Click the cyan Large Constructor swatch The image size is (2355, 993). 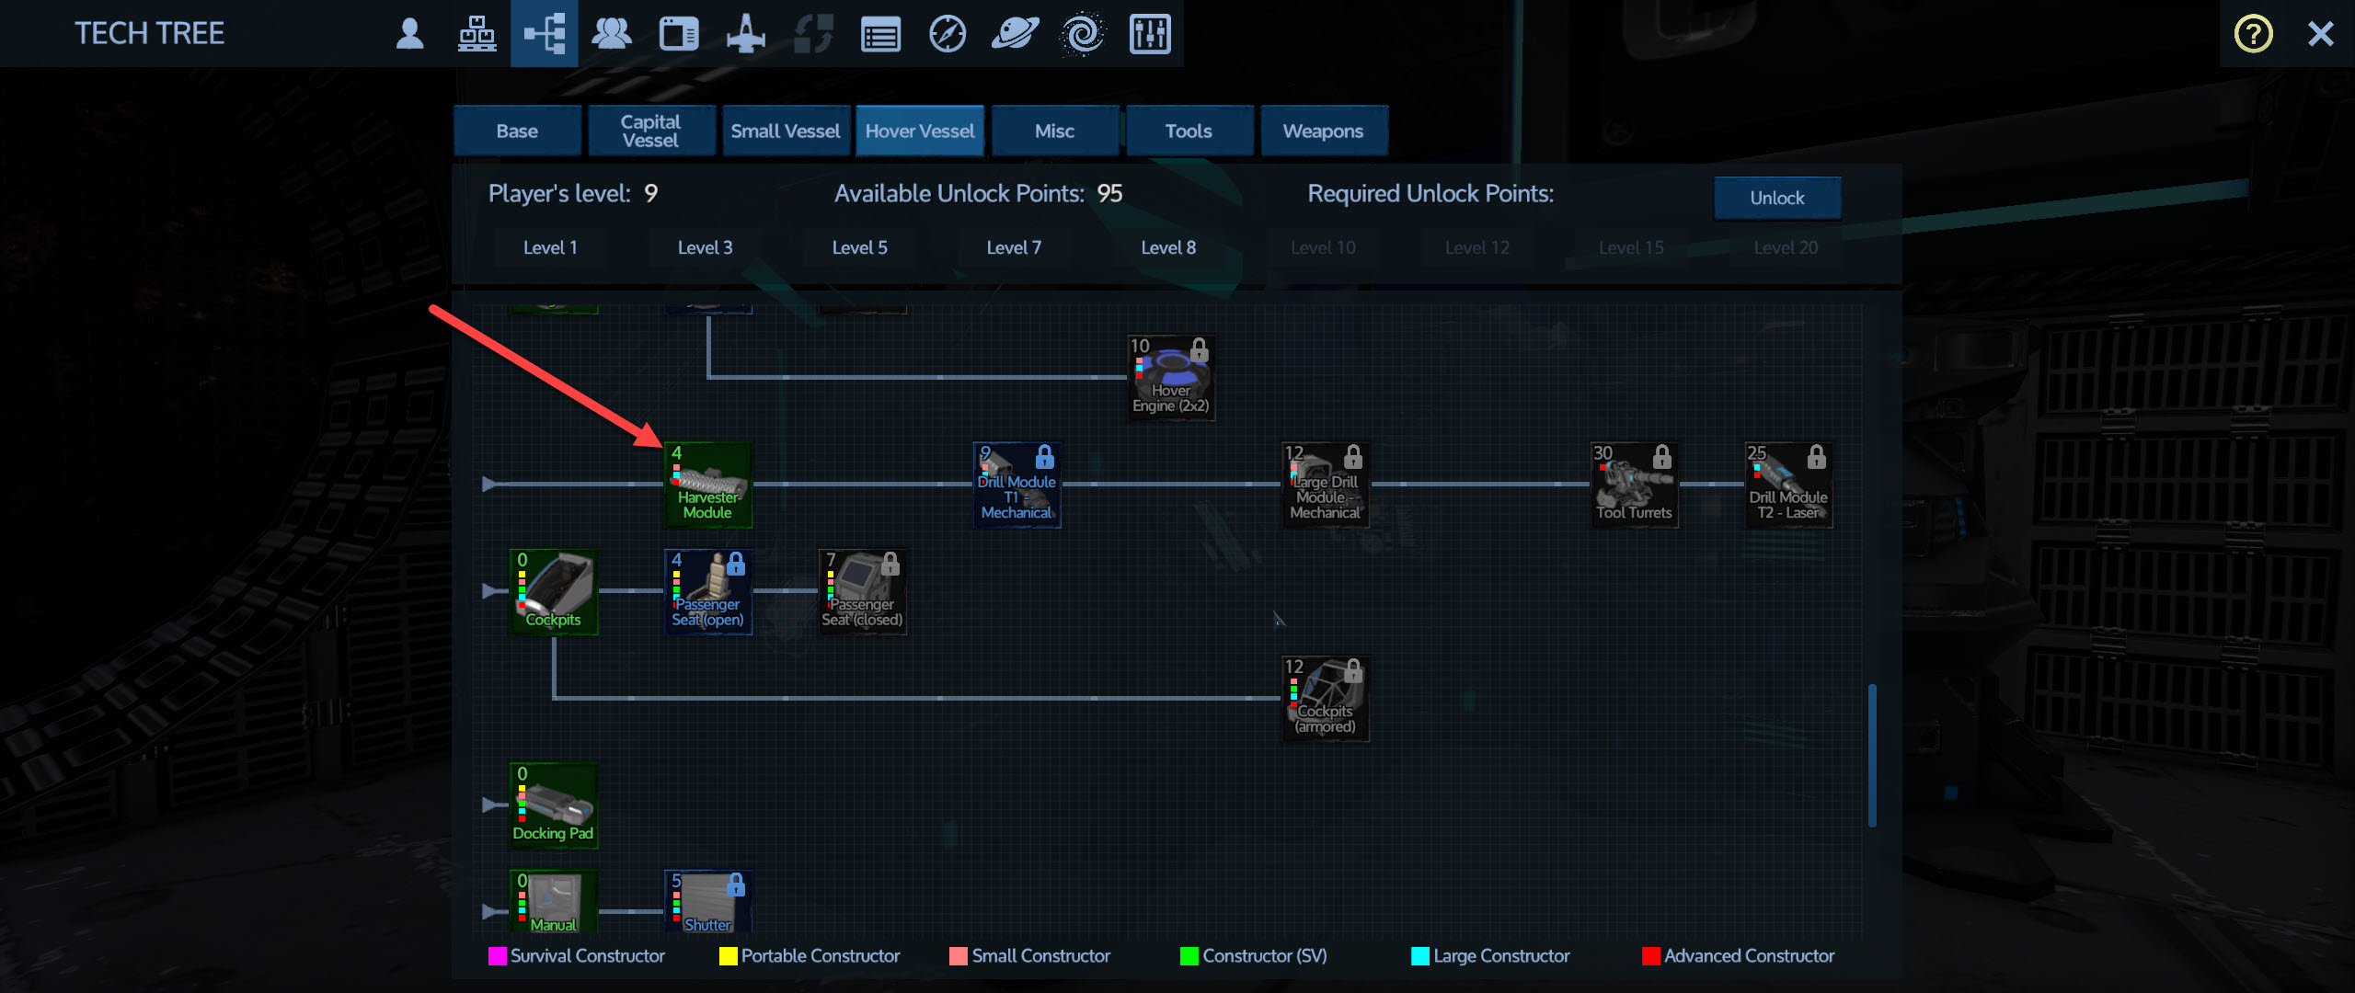pos(1420,956)
